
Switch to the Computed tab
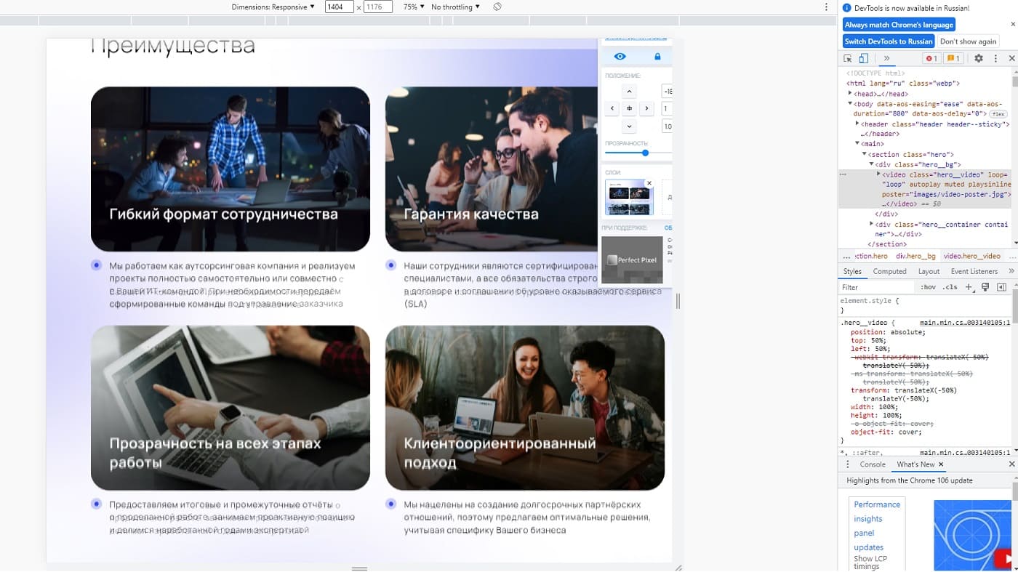[889, 271]
